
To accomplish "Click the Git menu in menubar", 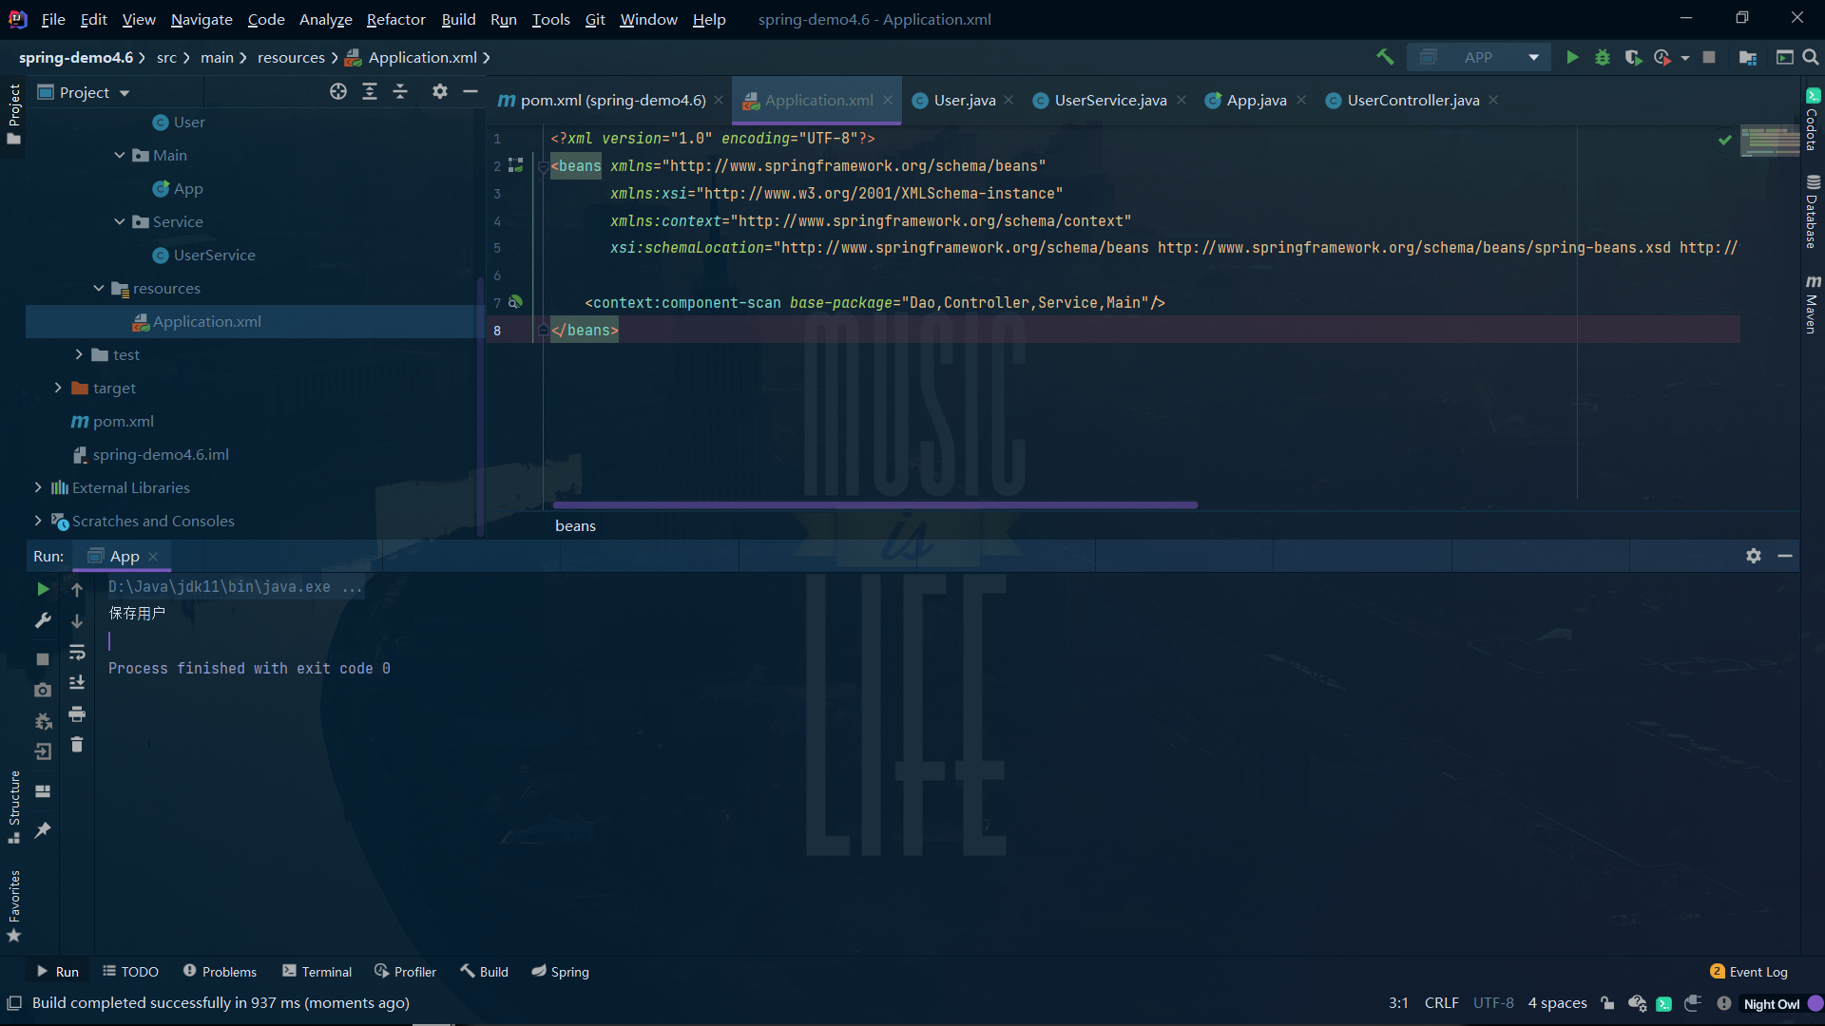I will pyautogui.click(x=595, y=19).
